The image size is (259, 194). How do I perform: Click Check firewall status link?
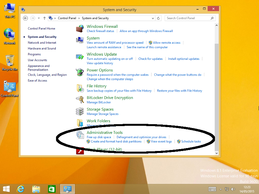[100, 31]
